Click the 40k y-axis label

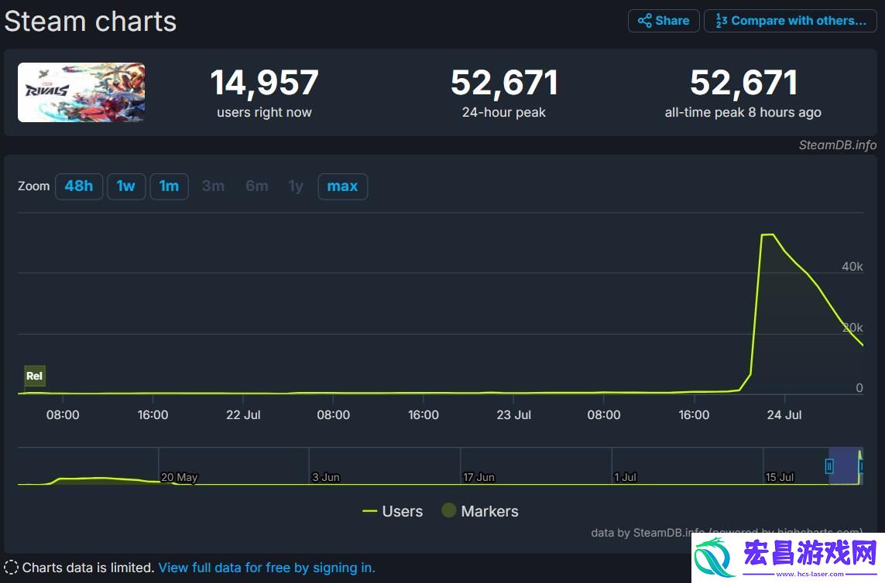point(852,267)
